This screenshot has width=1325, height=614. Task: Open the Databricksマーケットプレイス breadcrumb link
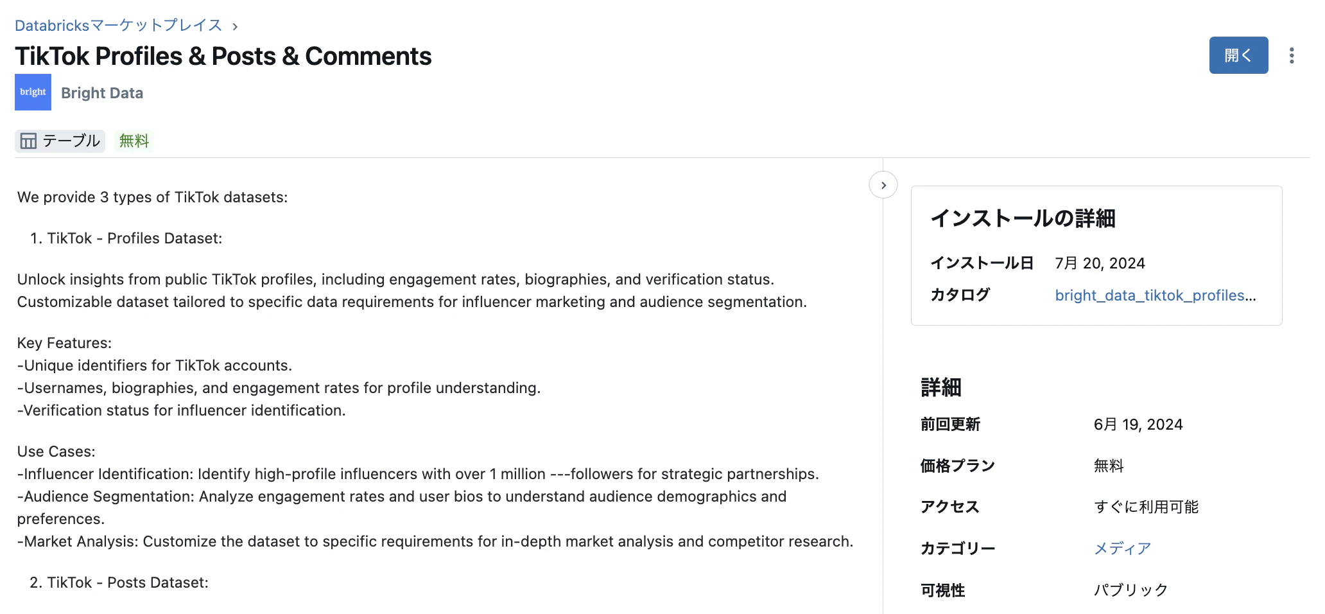coord(118,26)
